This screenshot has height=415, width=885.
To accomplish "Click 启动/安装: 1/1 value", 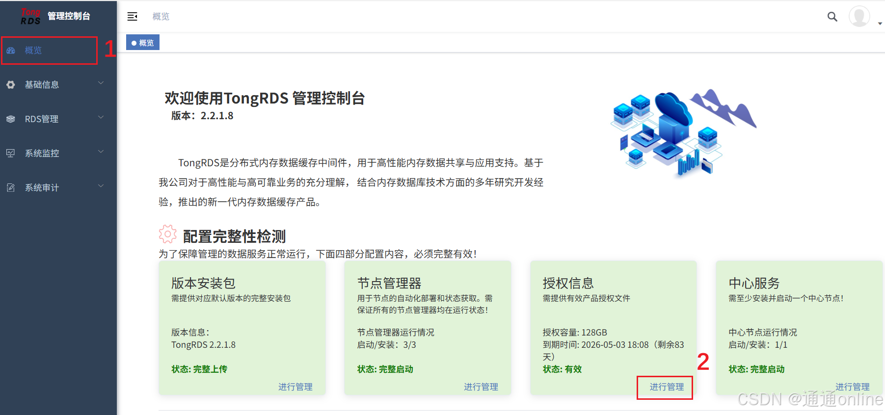I will [x=758, y=345].
